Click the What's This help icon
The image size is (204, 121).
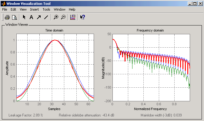82,17
